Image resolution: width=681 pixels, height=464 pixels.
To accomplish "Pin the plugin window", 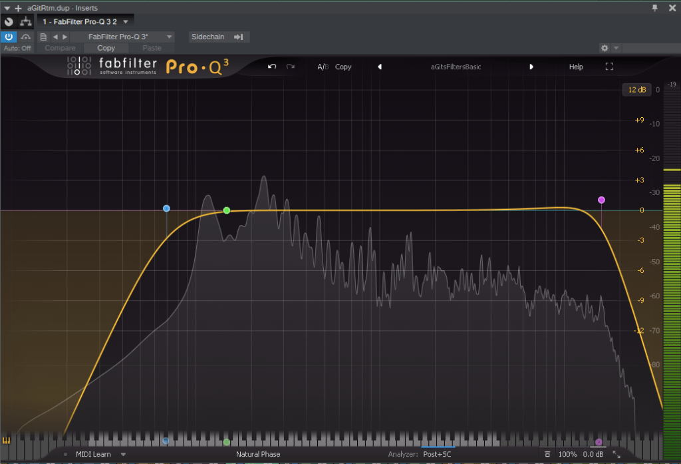I will [x=655, y=7].
